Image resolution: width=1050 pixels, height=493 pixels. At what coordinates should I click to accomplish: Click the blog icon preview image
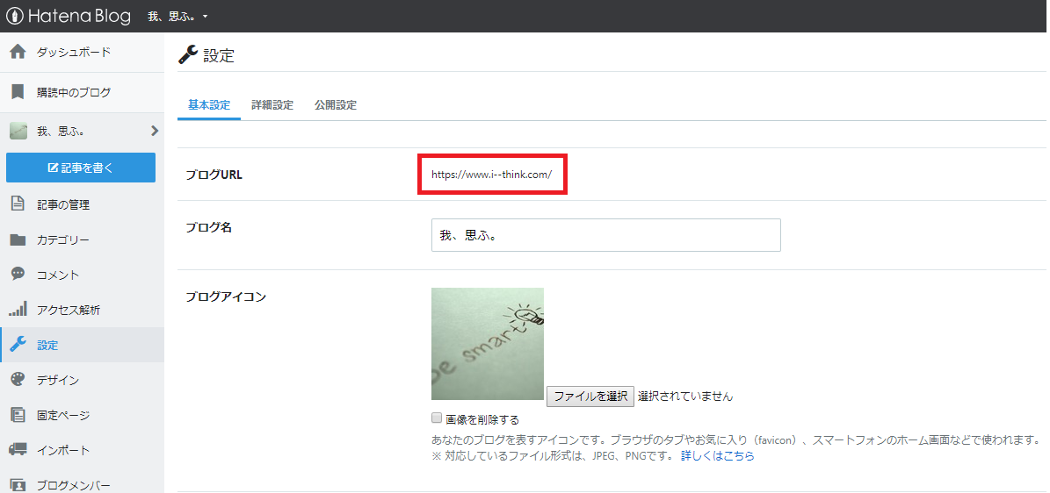(488, 344)
